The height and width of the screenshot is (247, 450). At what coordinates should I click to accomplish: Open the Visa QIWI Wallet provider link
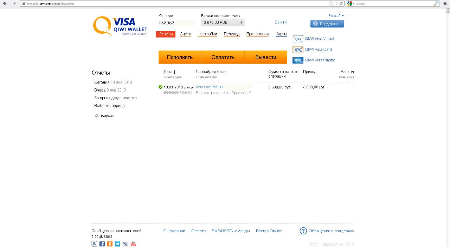click(210, 87)
